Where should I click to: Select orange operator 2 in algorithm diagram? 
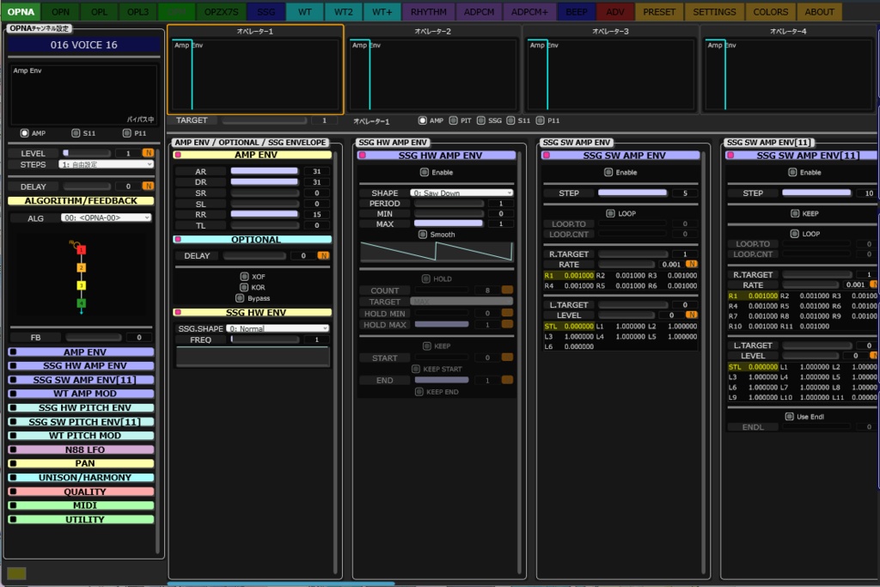pos(82,267)
